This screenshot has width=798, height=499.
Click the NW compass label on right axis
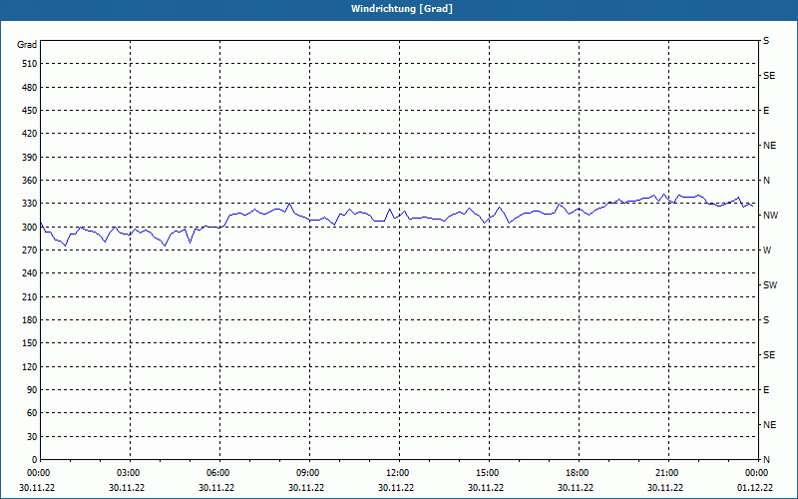tap(770, 216)
